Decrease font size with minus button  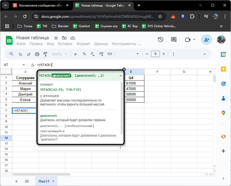(x=147, y=54)
